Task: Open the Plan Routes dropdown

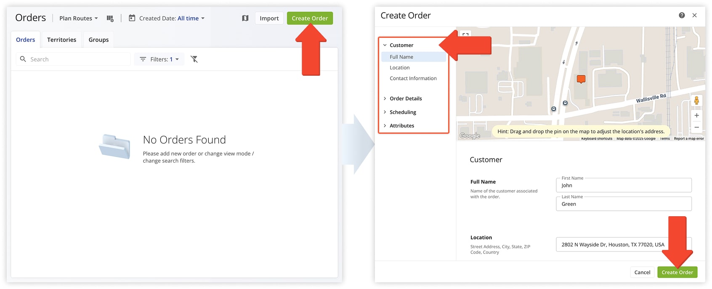Action: tap(78, 18)
